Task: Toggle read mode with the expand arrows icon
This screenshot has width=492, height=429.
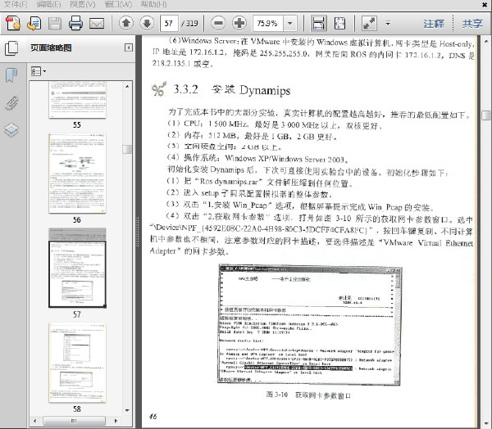Action: (370, 22)
